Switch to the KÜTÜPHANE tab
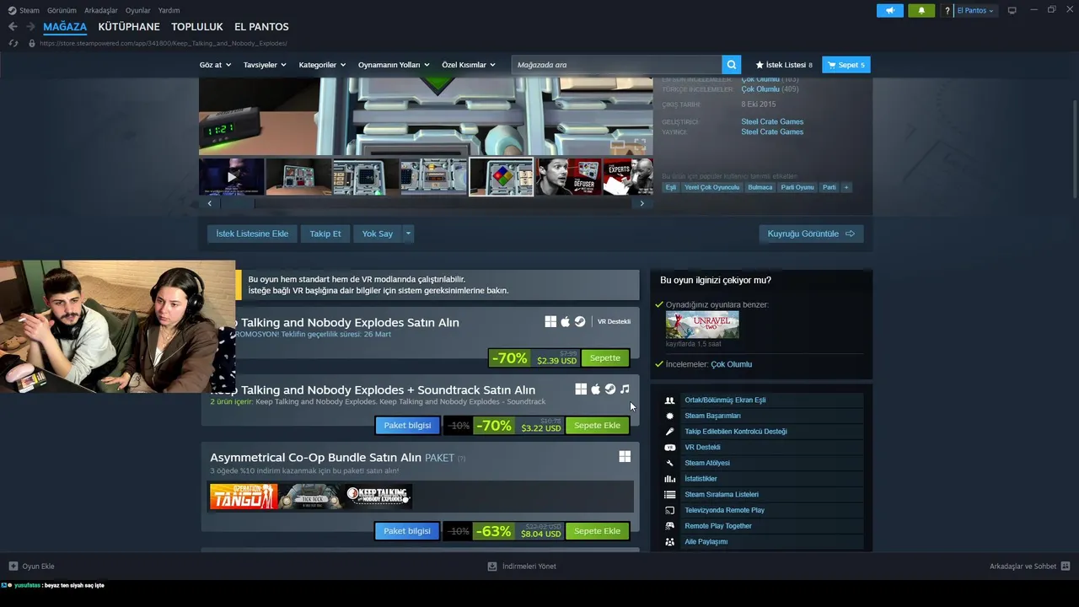The width and height of the screenshot is (1079, 607). pos(129,27)
